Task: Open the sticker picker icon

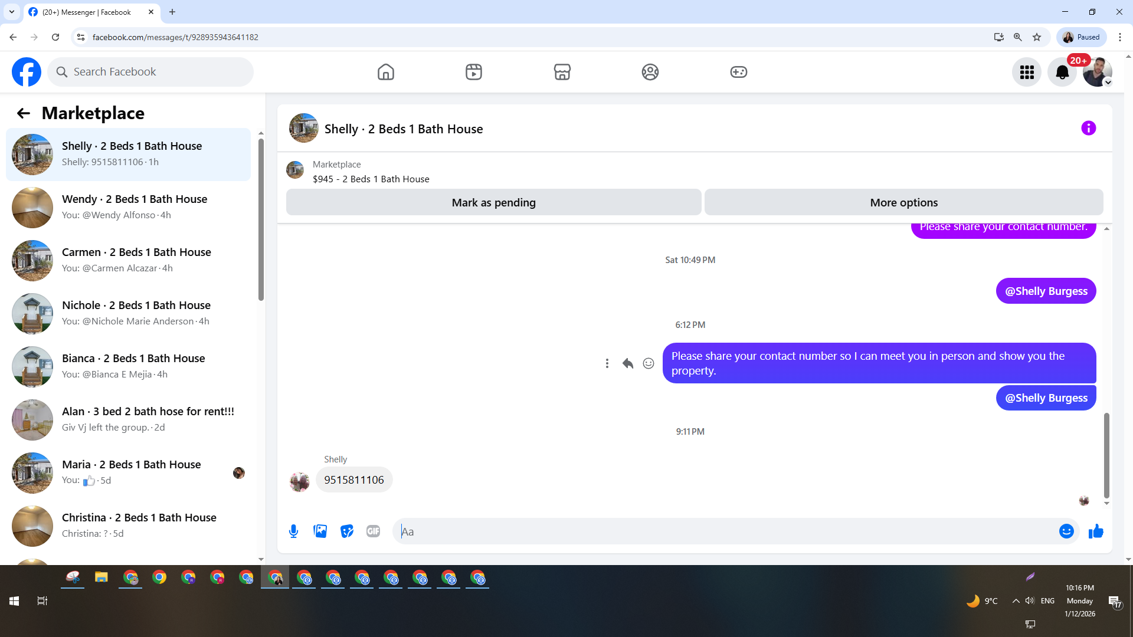Action: (347, 531)
